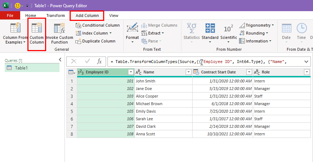313x162 pixels.
Task: Click cell with name Michael Brown
Action: (163, 104)
